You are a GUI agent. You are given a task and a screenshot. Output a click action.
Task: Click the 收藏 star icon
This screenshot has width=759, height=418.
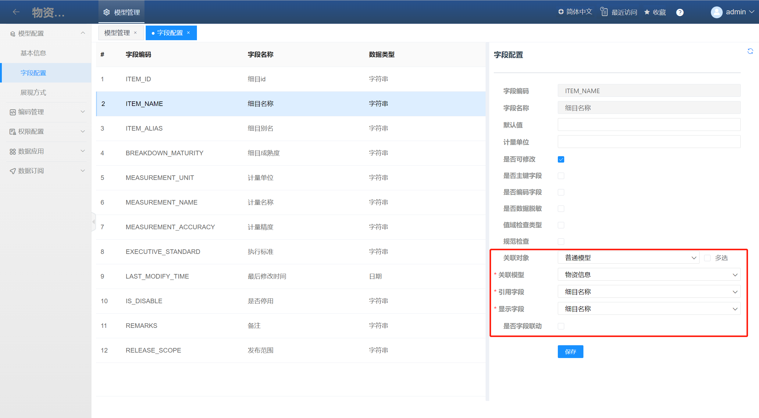click(647, 12)
